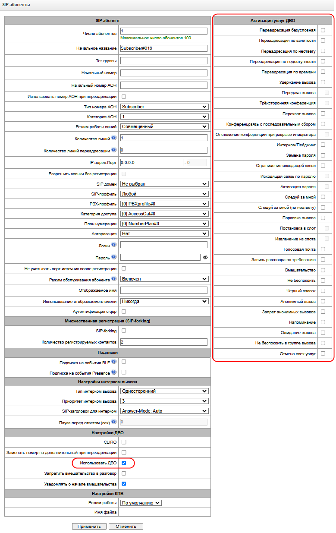Click help icon beside Пароль label

click(114, 257)
